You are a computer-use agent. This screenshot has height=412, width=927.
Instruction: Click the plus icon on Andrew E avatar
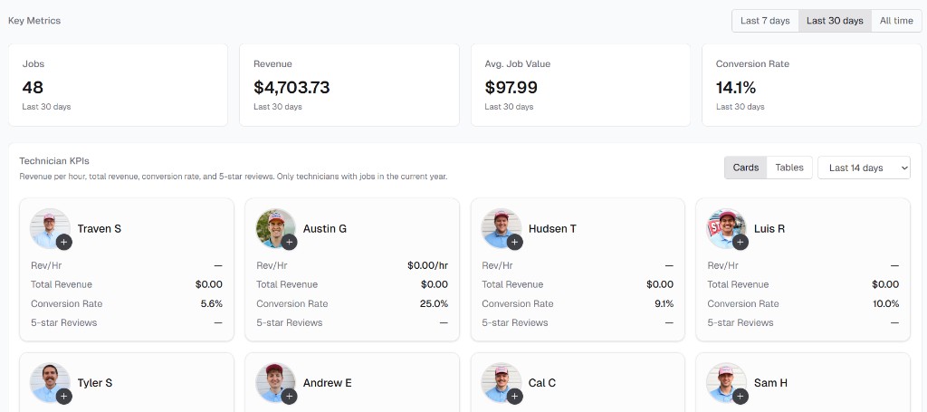point(289,396)
